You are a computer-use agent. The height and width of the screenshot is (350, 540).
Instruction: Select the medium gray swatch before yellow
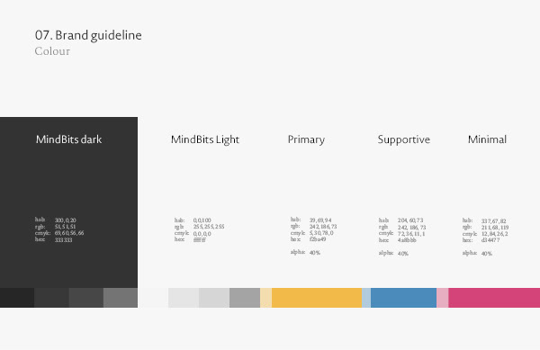pos(245,298)
